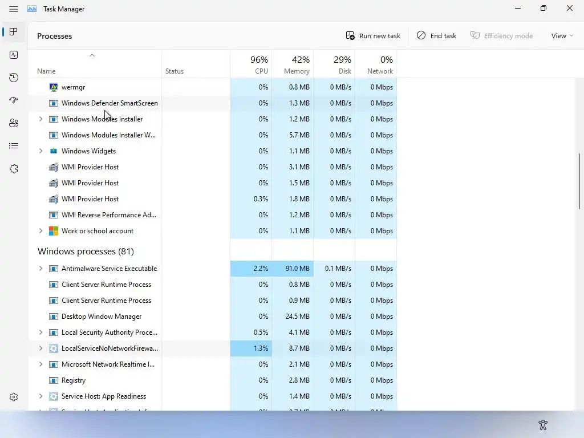
Task: Click the Windows Defender SmartScreen icon
Action: coord(54,103)
